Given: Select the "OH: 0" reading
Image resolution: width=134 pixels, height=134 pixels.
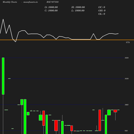Looking at the screenshot, I should click(x=102, y=11).
